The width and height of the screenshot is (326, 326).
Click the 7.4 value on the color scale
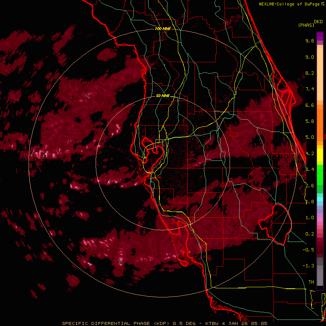tap(310, 89)
